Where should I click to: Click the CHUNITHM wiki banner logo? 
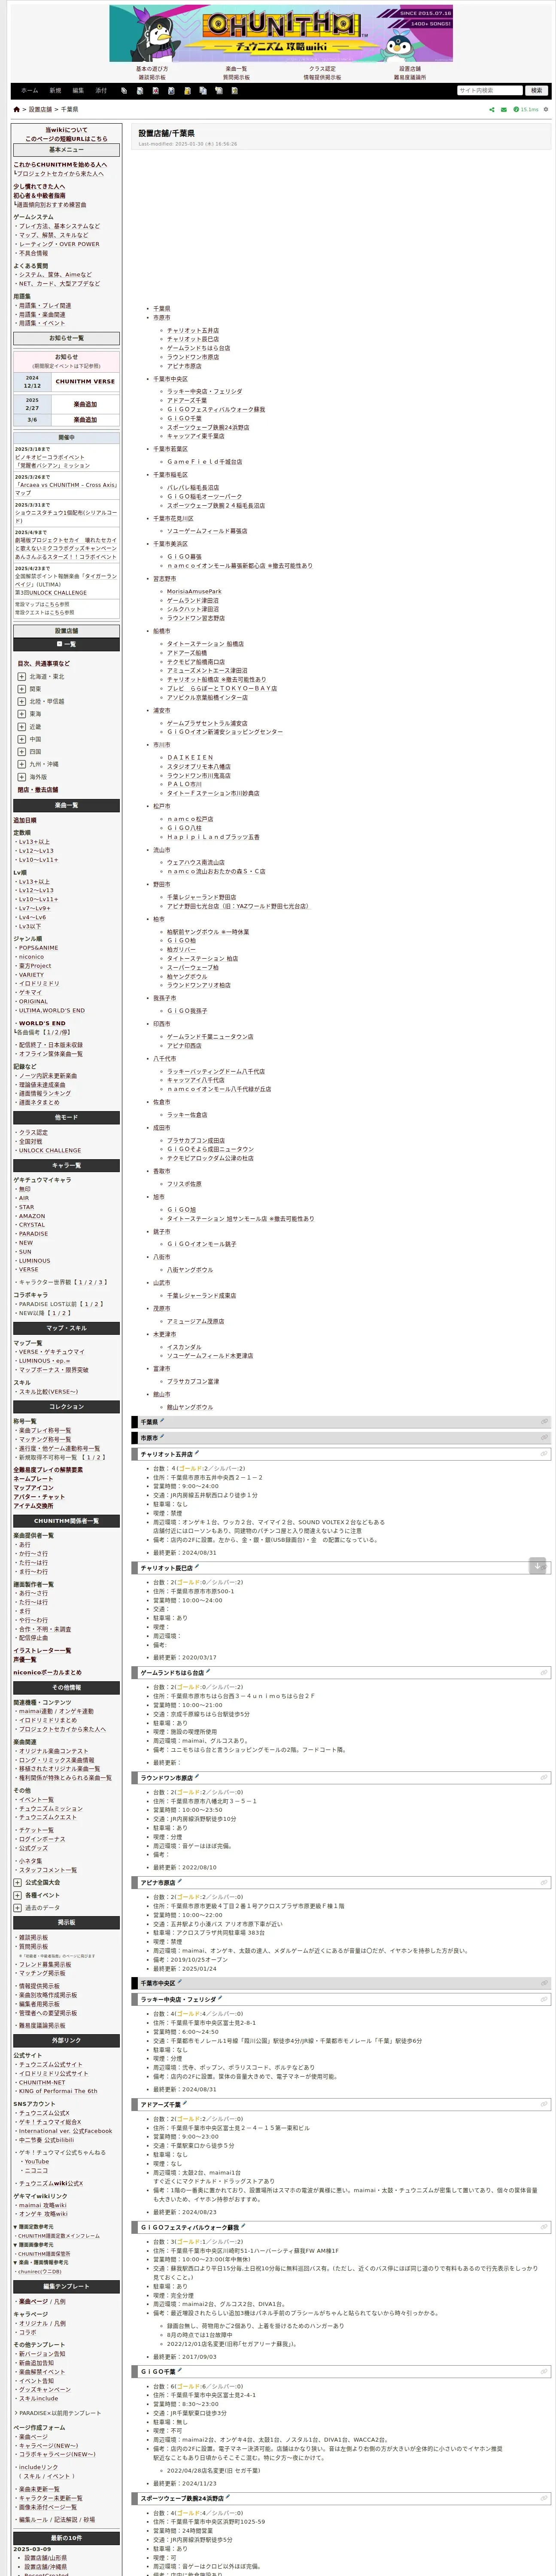(281, 33)
